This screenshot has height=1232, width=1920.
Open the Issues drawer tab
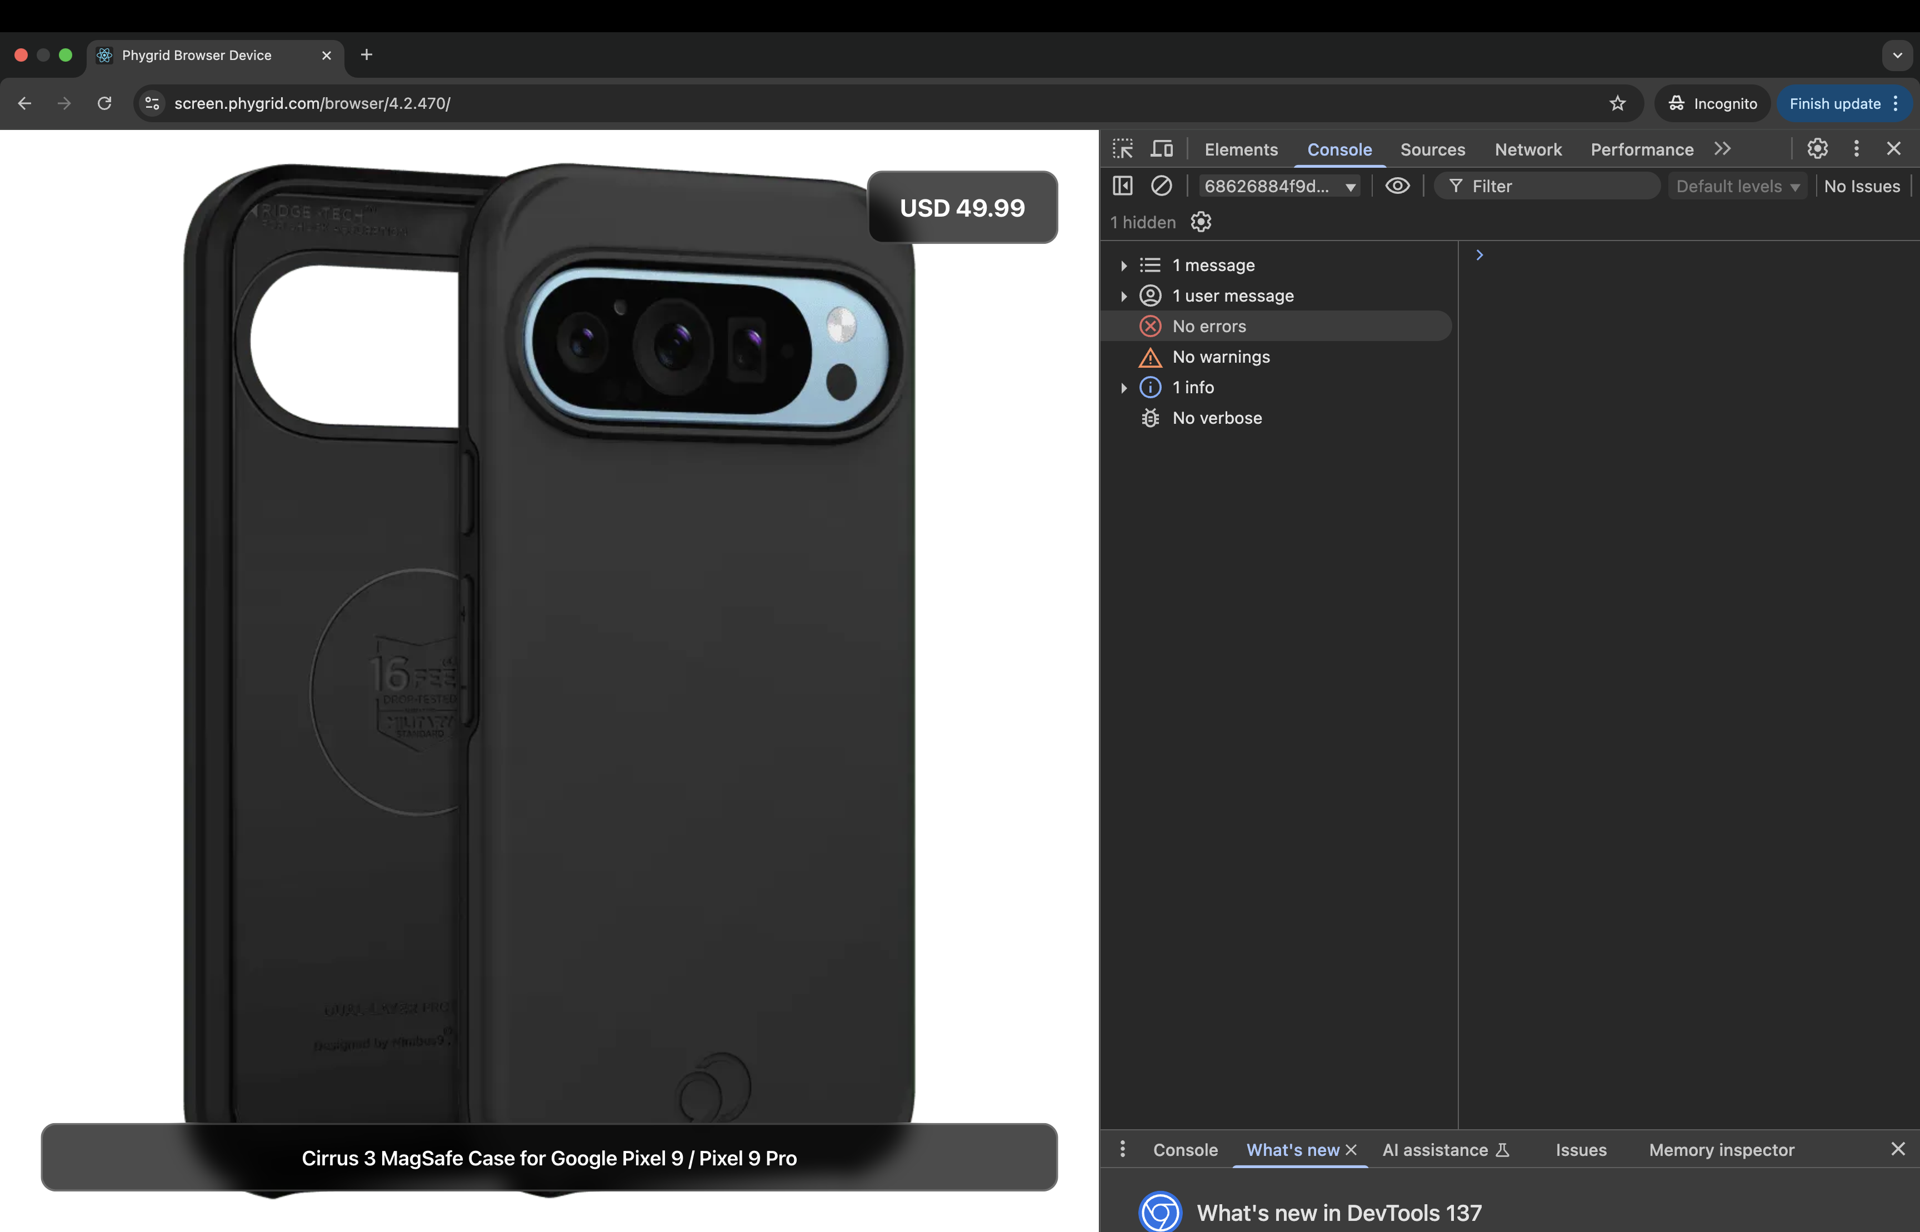pos(1581,1150)
